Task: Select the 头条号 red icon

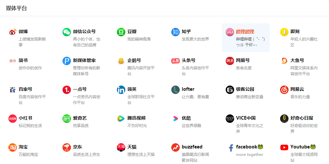Action: click(x=176, y=61)
